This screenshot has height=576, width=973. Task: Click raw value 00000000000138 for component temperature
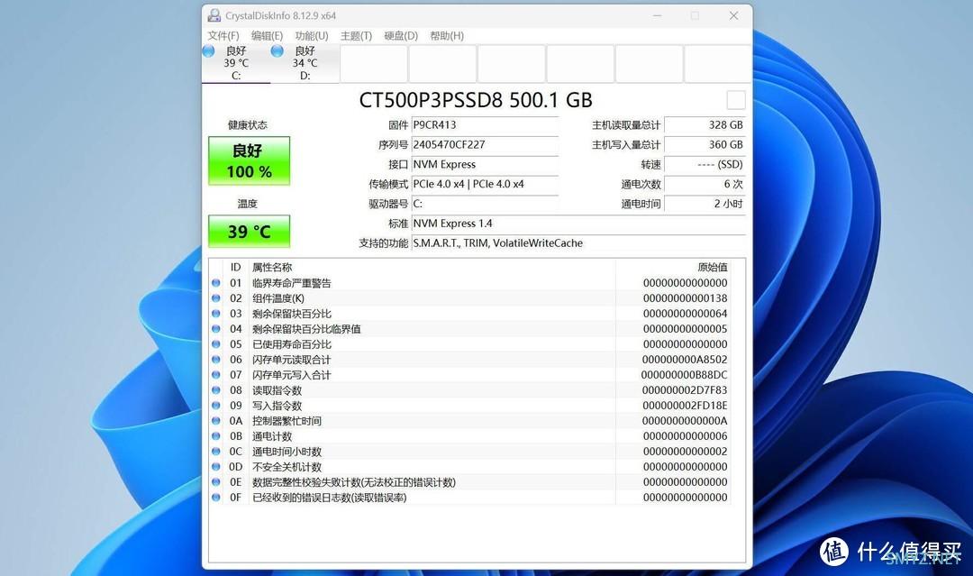(685, 298)
